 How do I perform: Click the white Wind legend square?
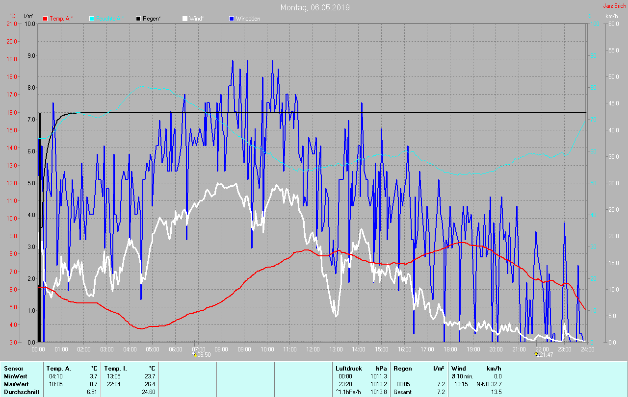pos(185,19)
